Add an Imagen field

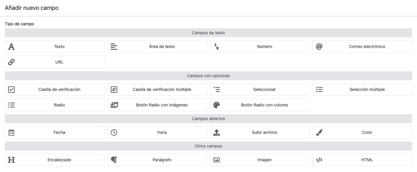click(x=260, y=160)
